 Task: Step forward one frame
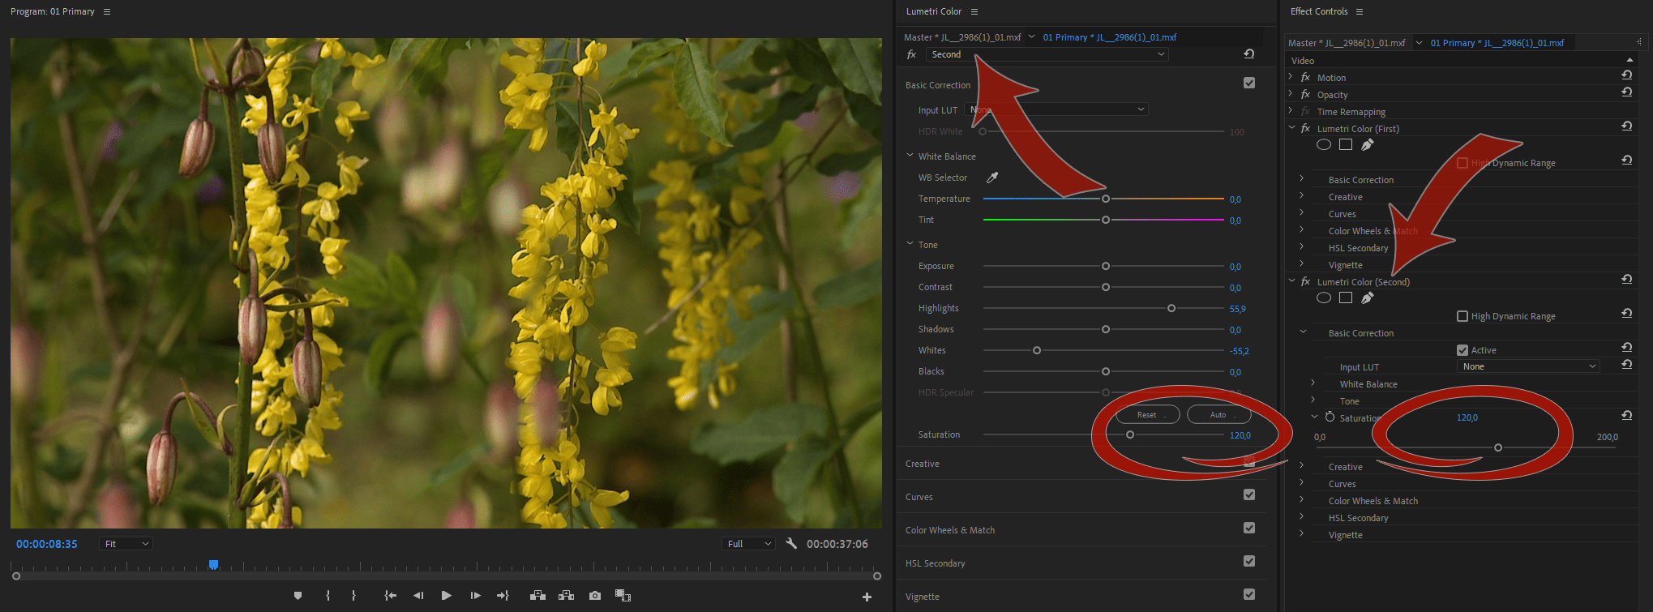475,596
